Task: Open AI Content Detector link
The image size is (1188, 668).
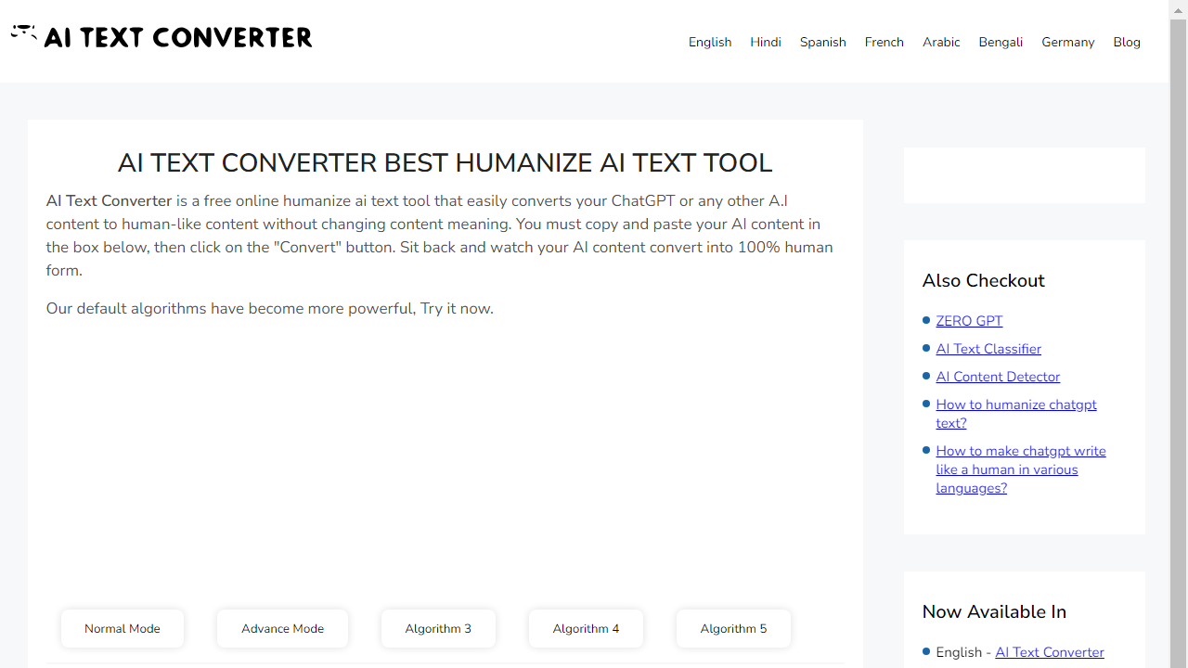Action: 998,377
